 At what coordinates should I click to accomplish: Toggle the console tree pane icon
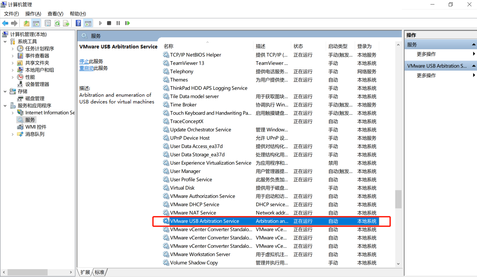coord(36,23)
